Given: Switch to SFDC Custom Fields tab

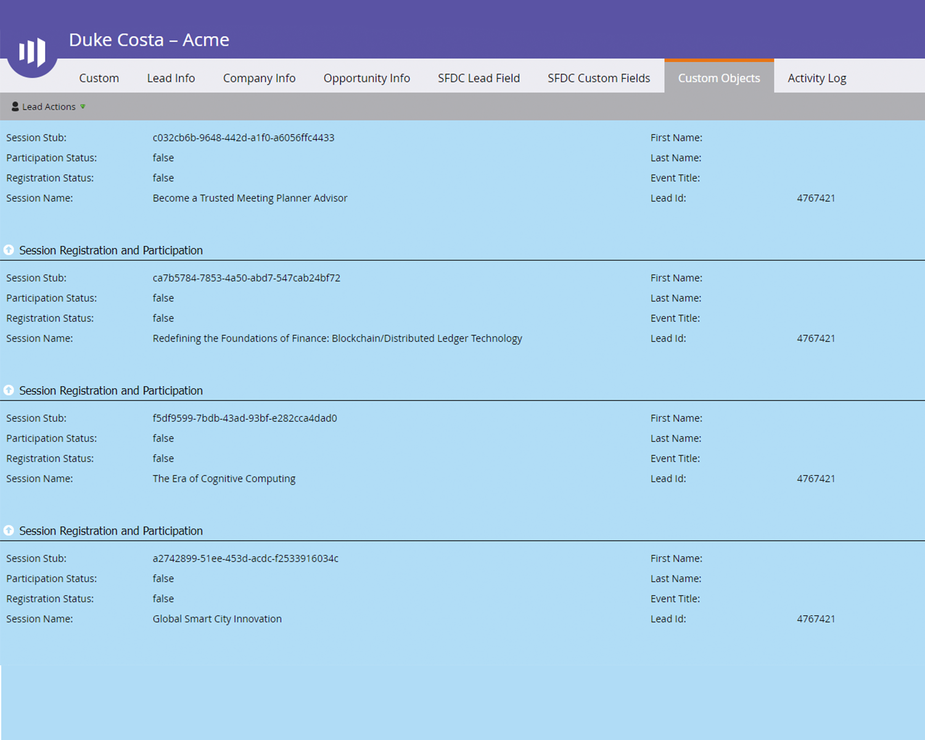Looking at the screenshot, I should click(x=599, y=78).
